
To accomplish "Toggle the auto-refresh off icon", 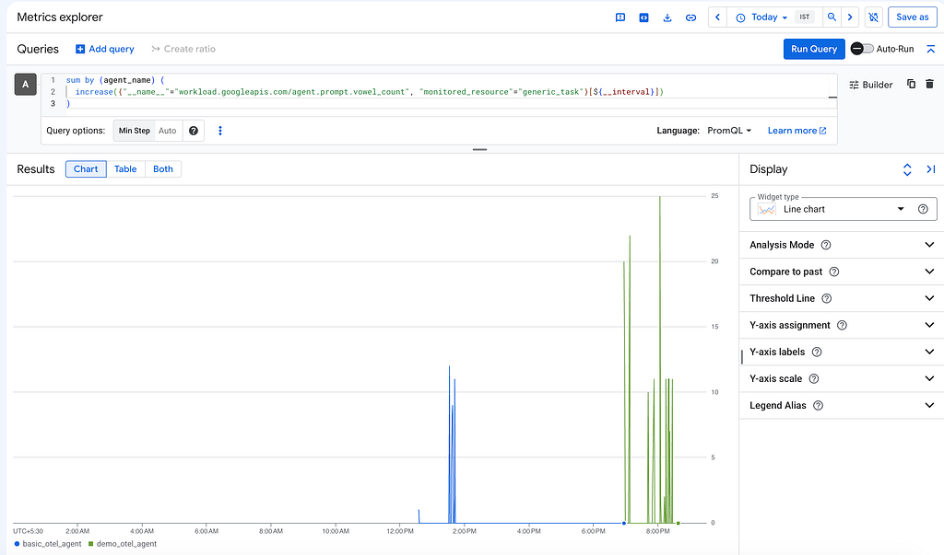I will [x=874, y=17].
